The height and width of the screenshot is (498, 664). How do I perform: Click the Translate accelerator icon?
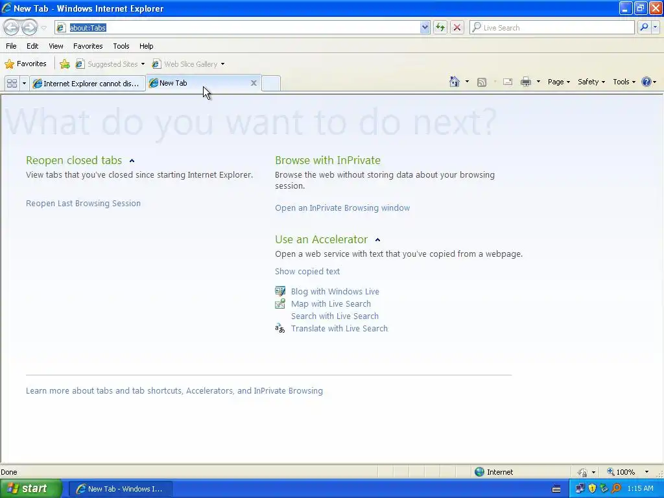coord(280,328)
